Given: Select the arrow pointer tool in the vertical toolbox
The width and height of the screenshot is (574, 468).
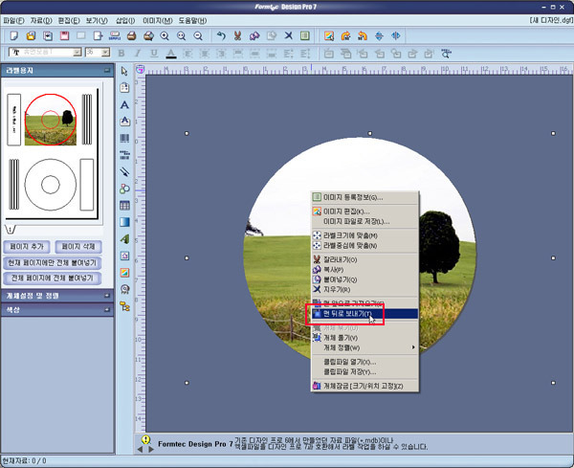Looking at the screenshot, I should pyautogui.click(x=124, y=71).
